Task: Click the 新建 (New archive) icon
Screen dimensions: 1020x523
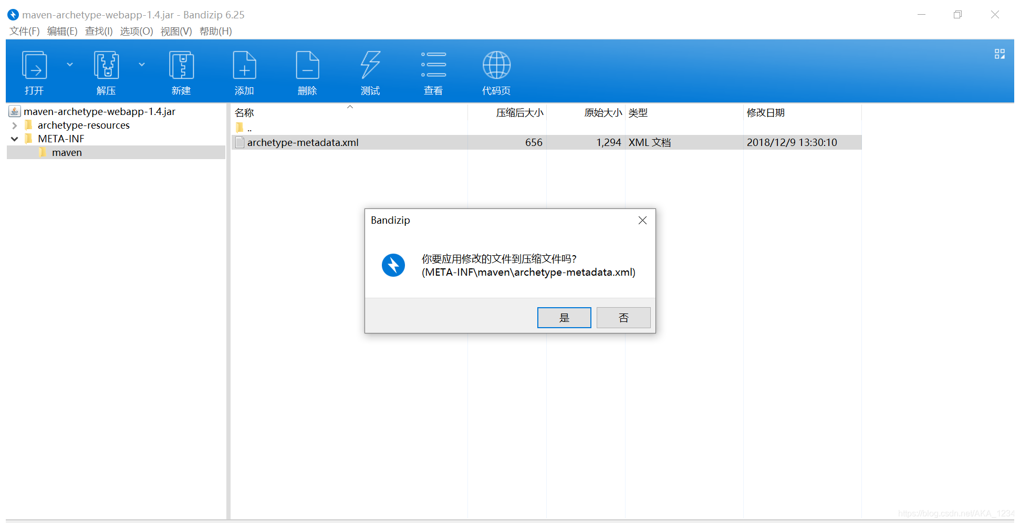Action: coord(181,65)
